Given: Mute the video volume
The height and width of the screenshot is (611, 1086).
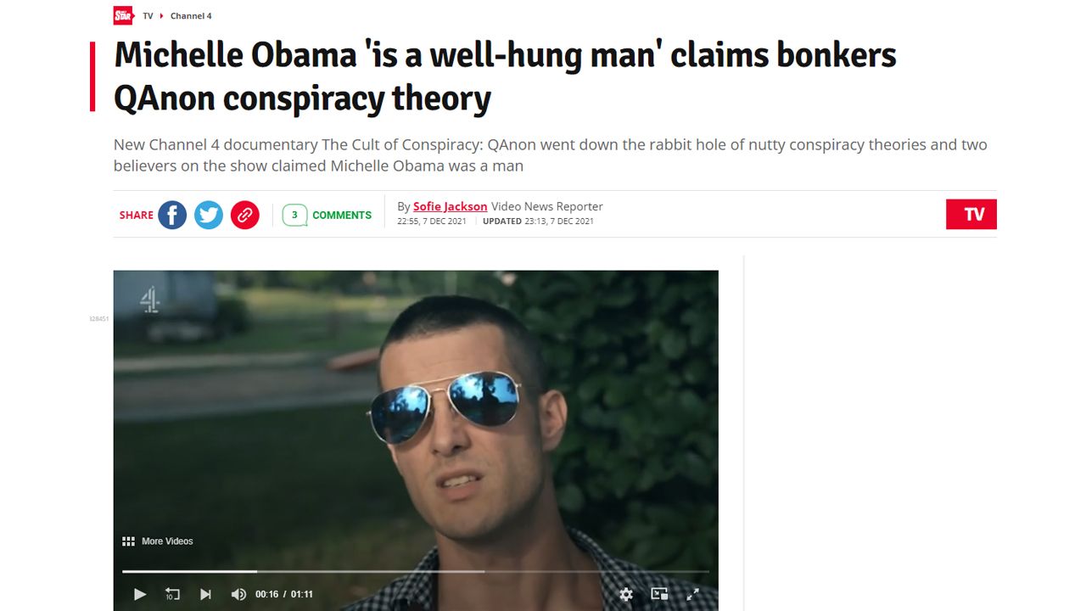Looking at the screenshot, I should [238, 594].
